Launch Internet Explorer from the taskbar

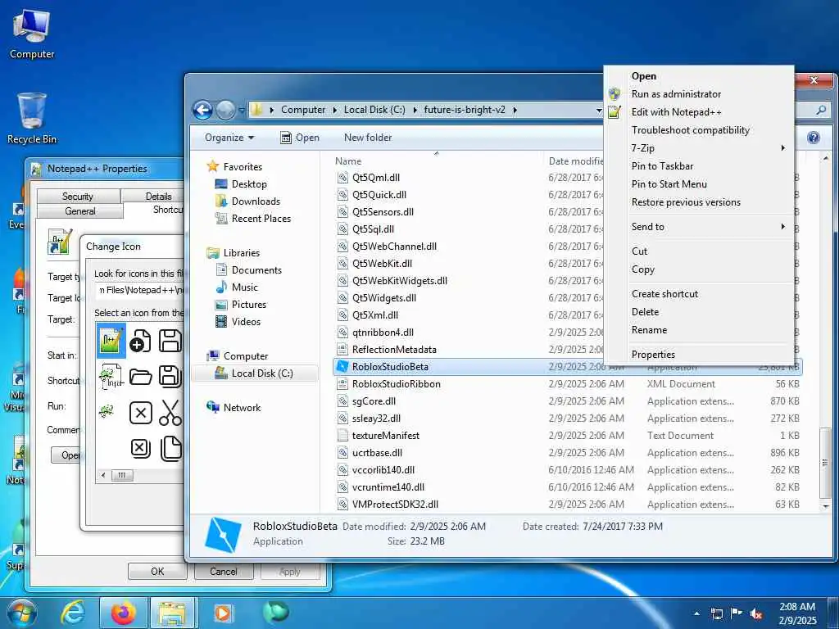pos(73,613)
